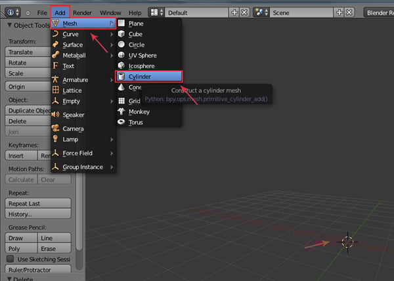394x281 pixels.
Task: Click the Icosphere mesh icon
Action: click(x=121, y=66)
